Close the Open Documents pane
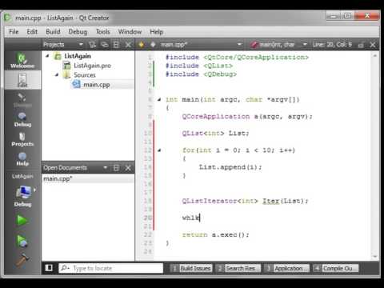Viewport: 384px width, 288px height. point(128,168)
